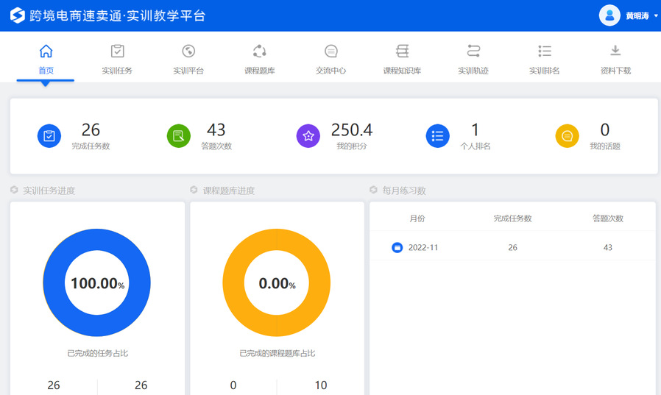Click the blue 完成任务数 stat icon
661x395 pixels.
(x=49, y=136)
